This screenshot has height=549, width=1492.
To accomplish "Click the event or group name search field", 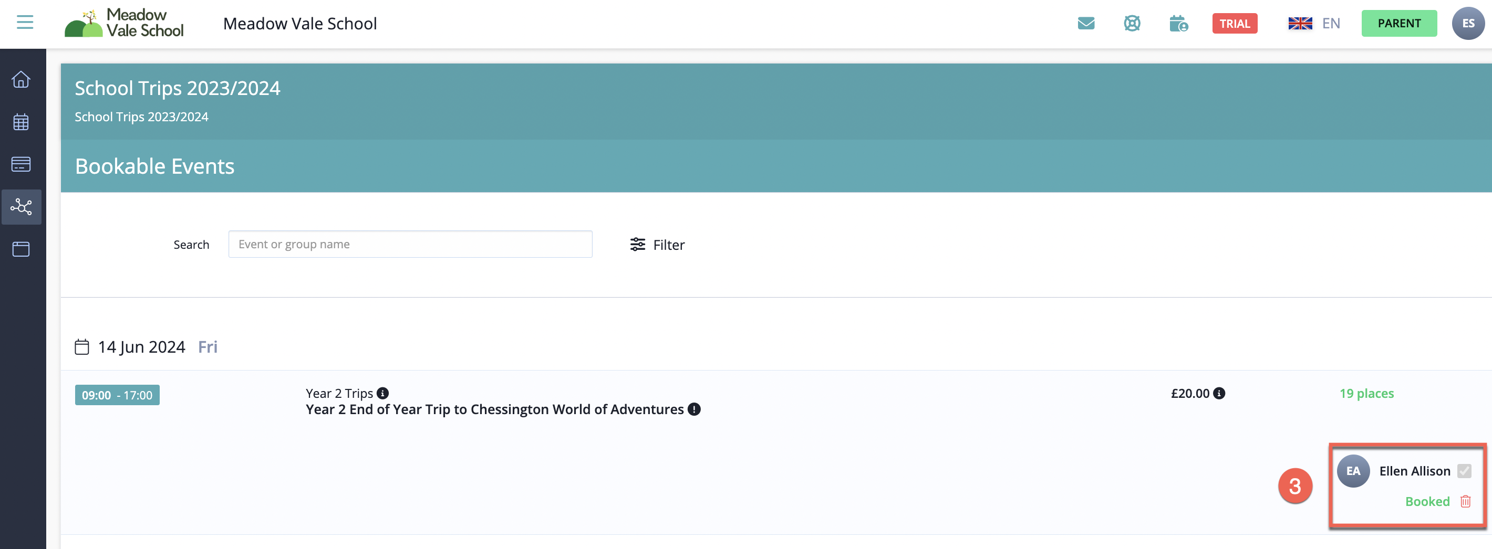I will click(x=410, y=244).
